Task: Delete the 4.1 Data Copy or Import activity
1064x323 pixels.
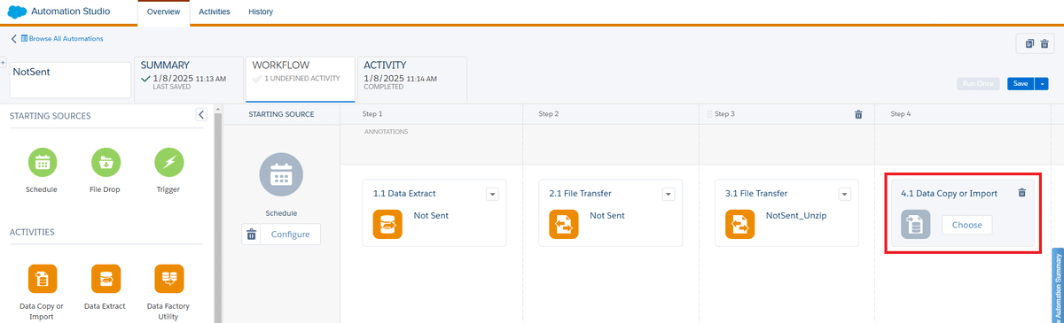Action: [1021, 193]
